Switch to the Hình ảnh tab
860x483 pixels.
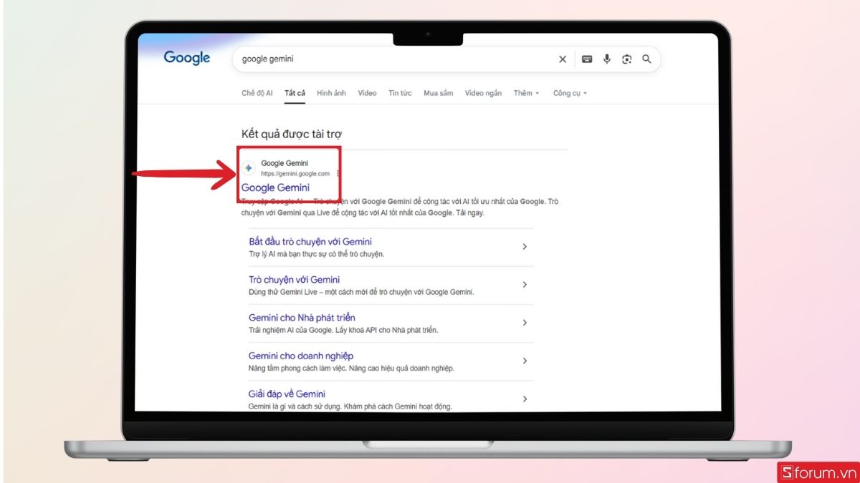click(330, 92)
